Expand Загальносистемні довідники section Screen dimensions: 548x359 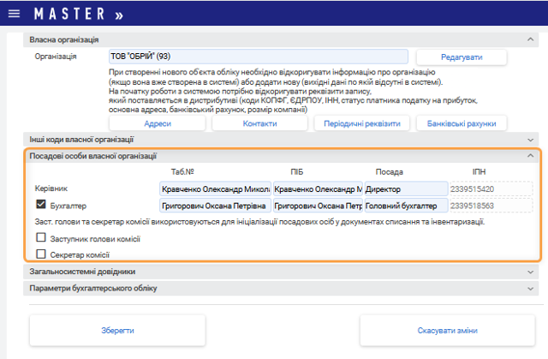point(531,272)
